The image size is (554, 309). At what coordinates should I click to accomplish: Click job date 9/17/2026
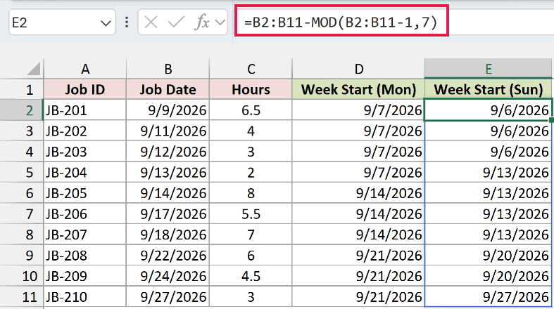[168, 214]
